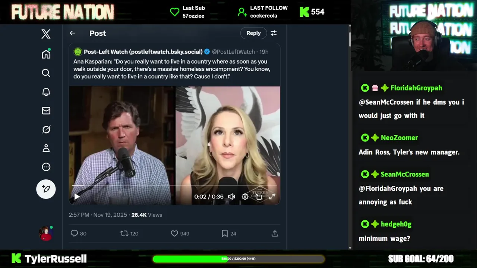Mute the video volume icon
Image resolution: width=477 pixels, height=268 pixels.
[231, 197]
